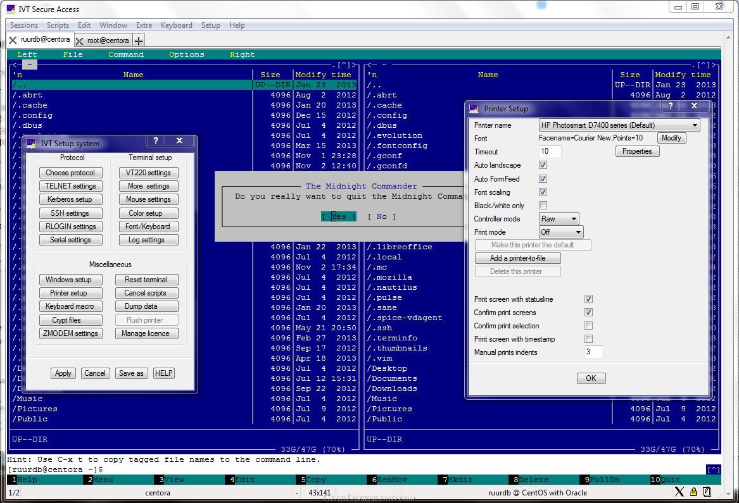
Task: Close the ruurdb@centora tab via its X
Action: click(13, 40)
